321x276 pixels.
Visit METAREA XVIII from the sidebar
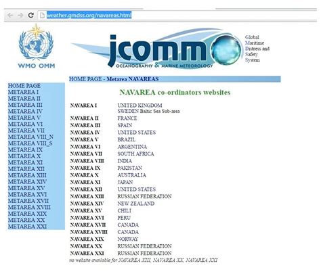point(29,207)
